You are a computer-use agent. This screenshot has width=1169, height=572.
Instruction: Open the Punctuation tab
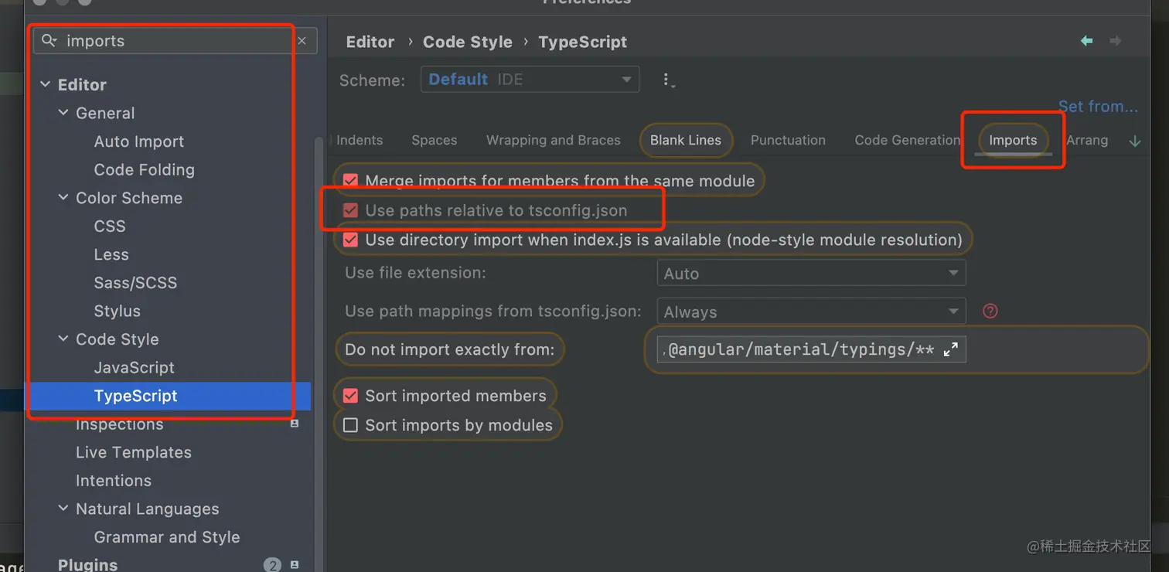(x=788, y=140)
